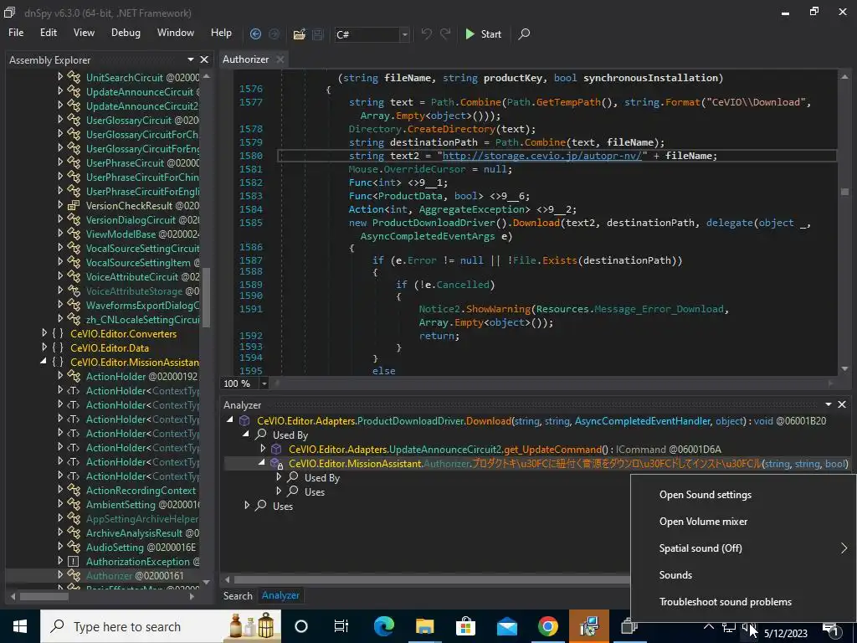Select the Authorizer document tab
Image resolution: width=857 pixels, height=643 pixels.
[246, 59]
